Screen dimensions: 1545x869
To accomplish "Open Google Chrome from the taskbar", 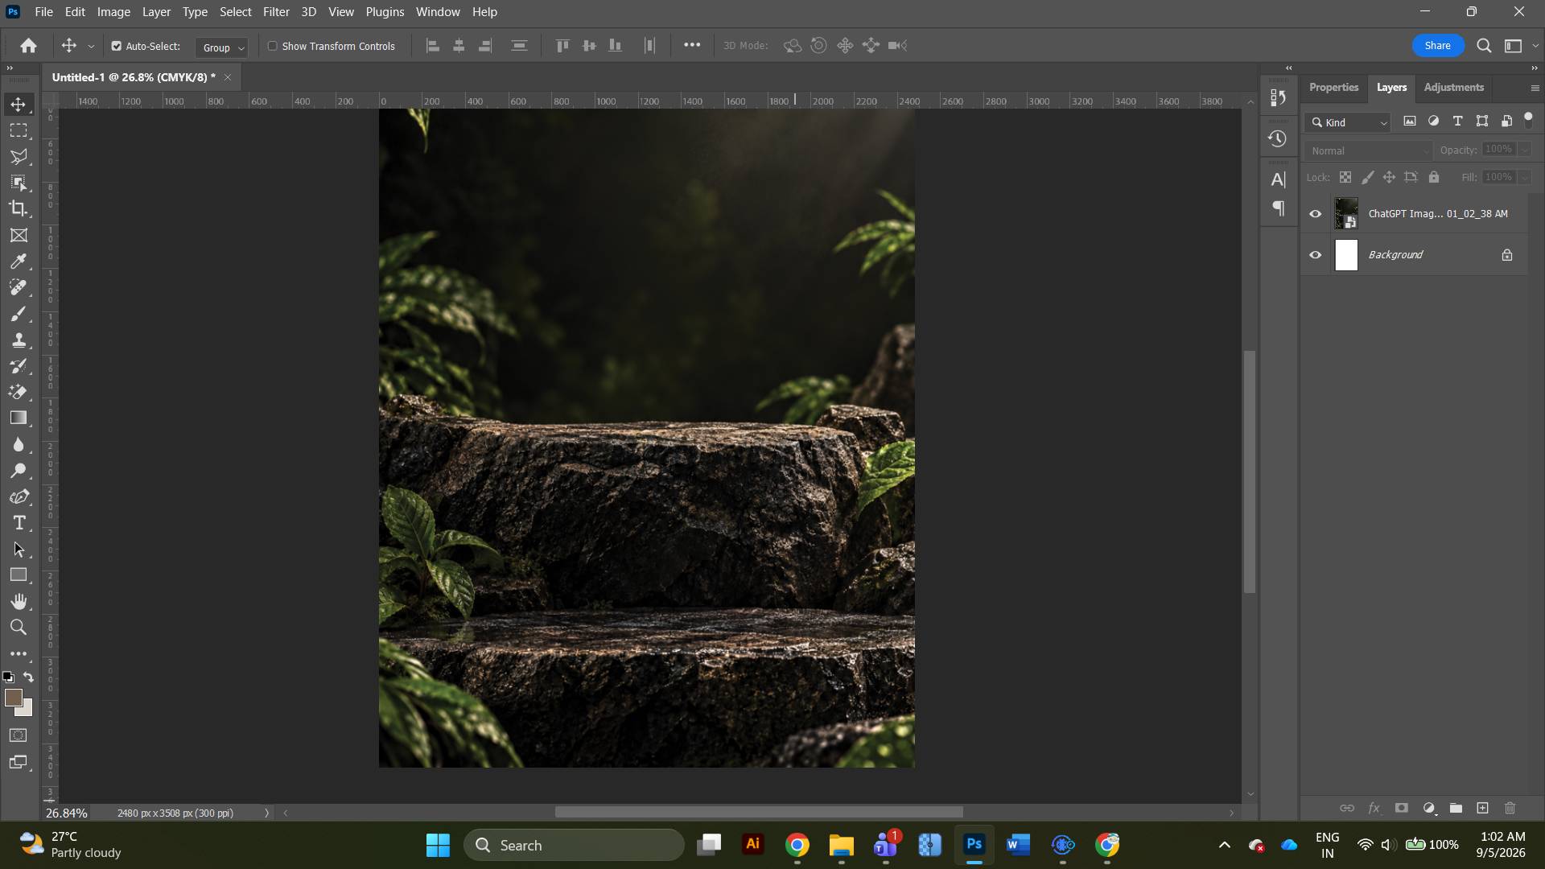I will 797,846.
